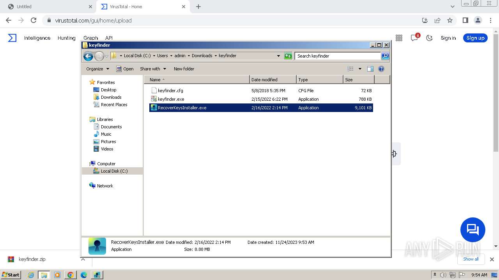The width and height of the screenshot is (499, 280).
Task: Click the VirusTotal logo
Action: click(12, 38)
